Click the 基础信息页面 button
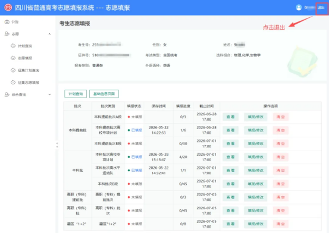Screen dimensions: 329x233 pos(104,94)
